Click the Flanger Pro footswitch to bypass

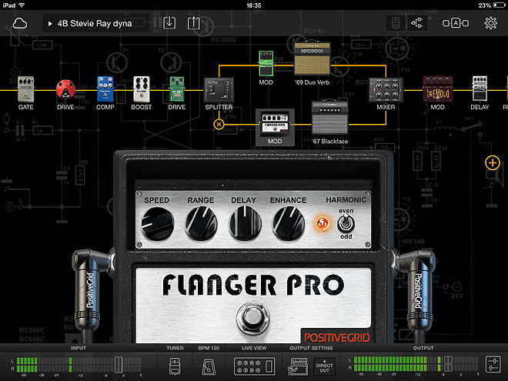[252, 318]
